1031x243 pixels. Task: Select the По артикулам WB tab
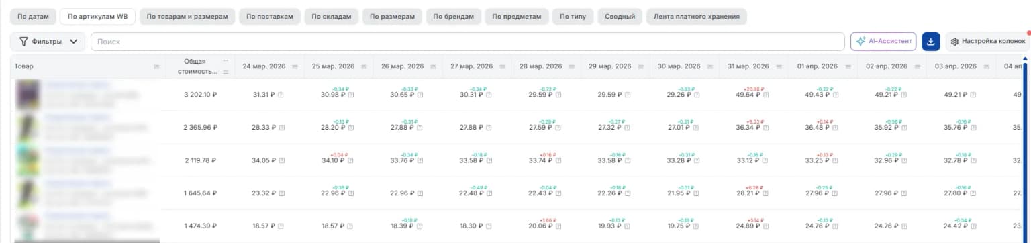click(x=97, y=16)
